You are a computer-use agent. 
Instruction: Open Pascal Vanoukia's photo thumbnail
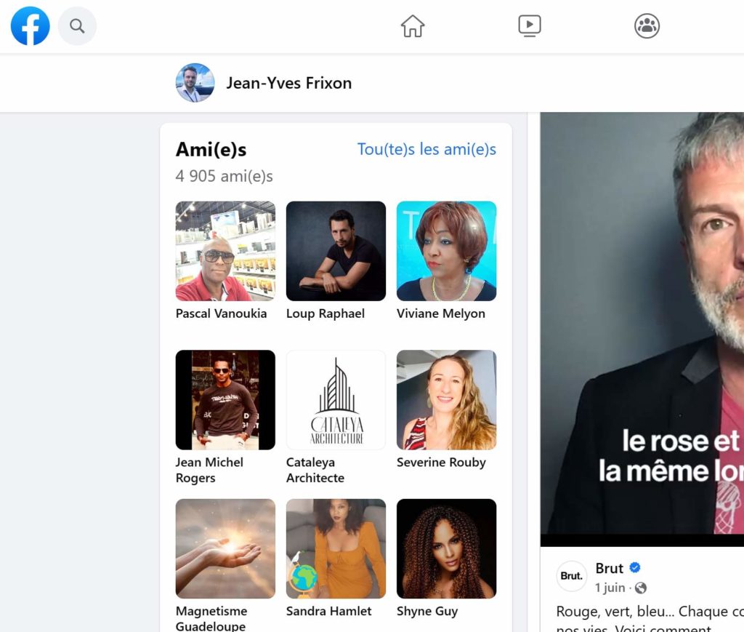(x=225, y=251)
